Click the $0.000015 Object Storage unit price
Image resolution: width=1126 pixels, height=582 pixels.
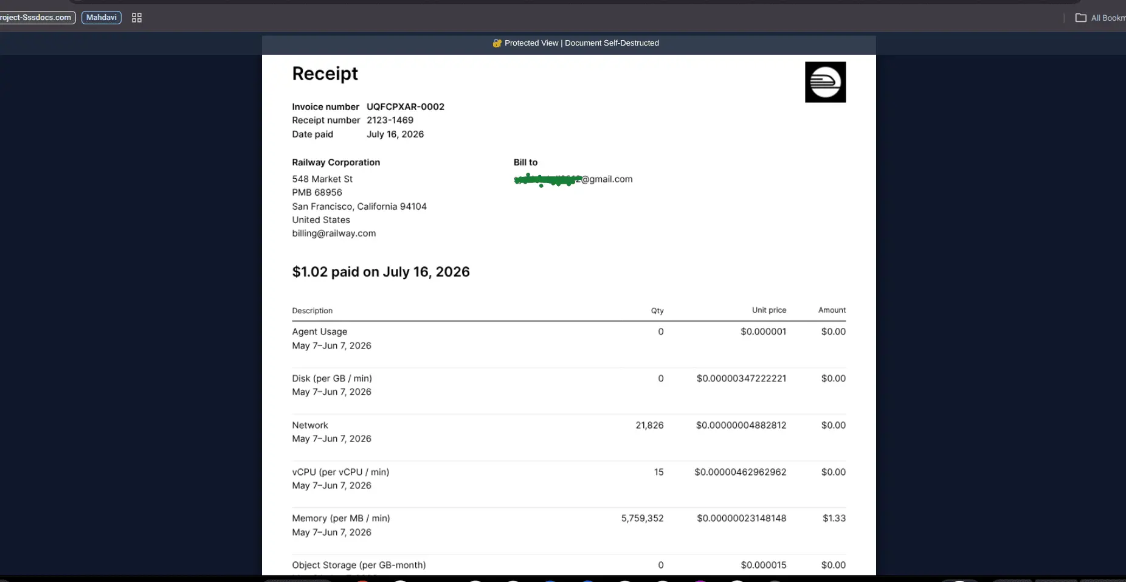763,566
